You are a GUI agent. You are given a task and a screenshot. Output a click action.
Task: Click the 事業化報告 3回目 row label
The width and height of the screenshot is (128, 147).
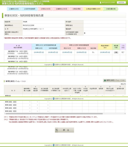[11, 105]
